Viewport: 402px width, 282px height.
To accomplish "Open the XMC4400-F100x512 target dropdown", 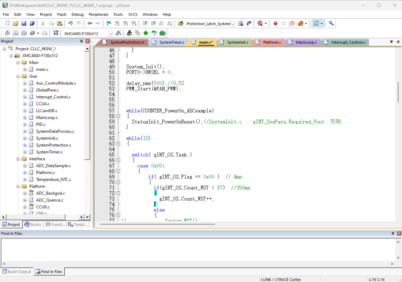I will click(111, 33).
